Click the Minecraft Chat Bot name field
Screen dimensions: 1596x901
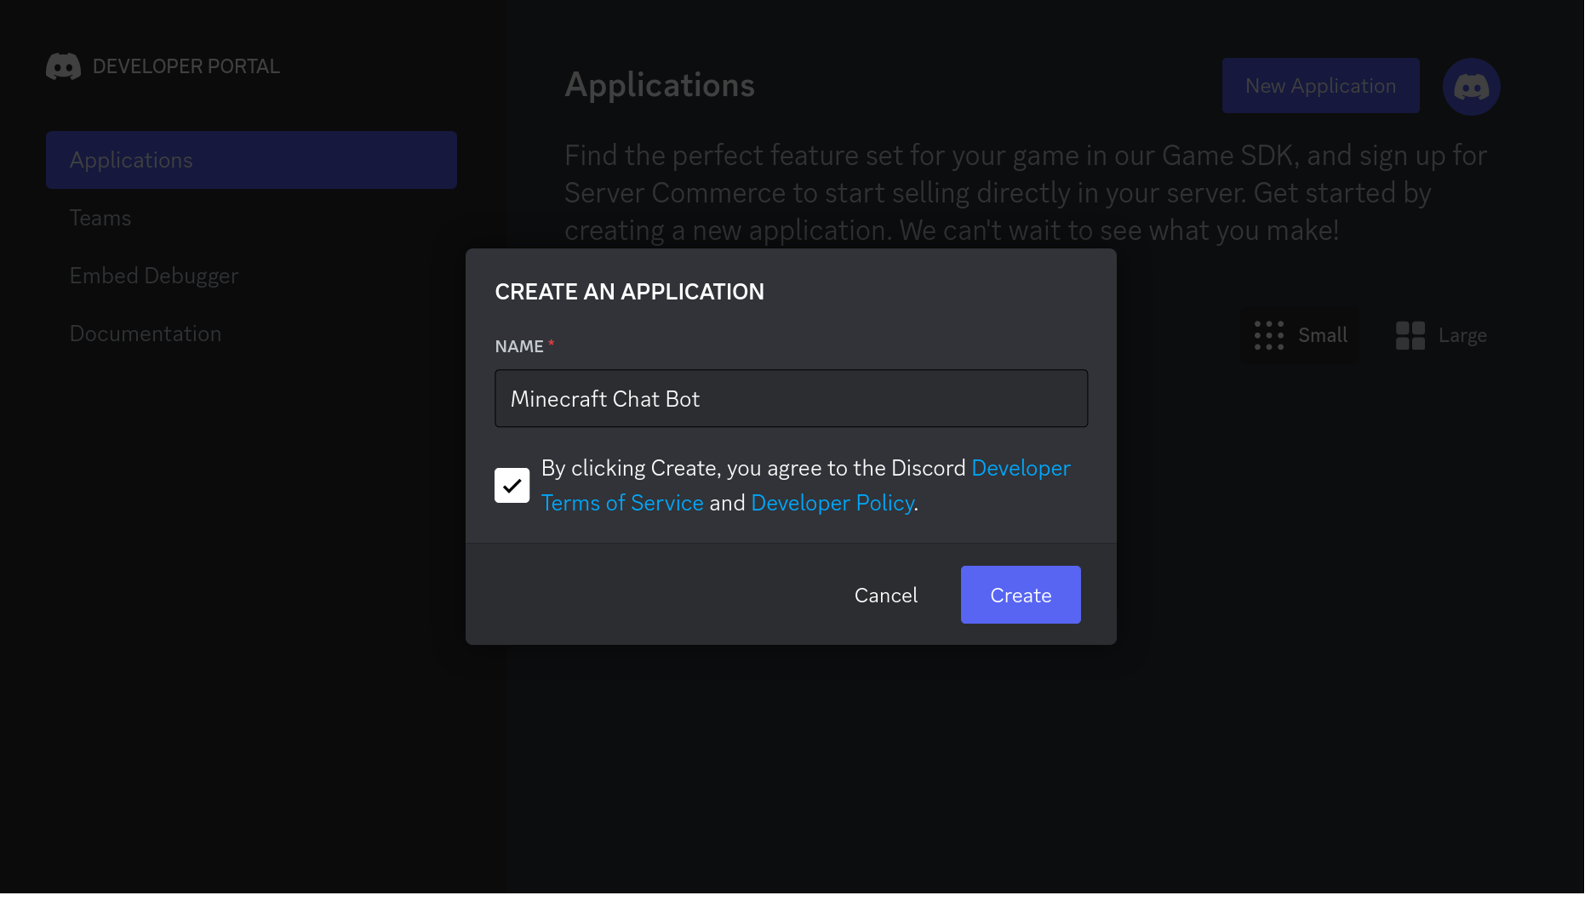coord(791,398)
